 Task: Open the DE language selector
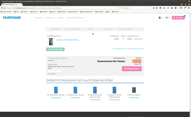167,18
